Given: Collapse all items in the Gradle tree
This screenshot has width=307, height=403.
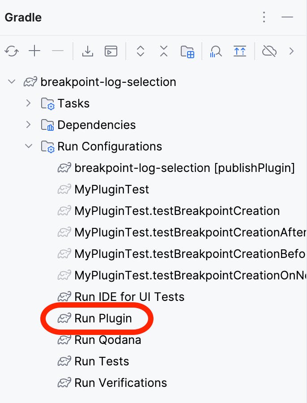Looking at the screenshot, I should [163, 51].
